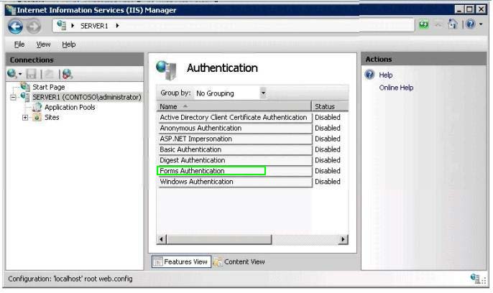Click the Create New Connection globe icon
Image resolution: width=493 pixels, height=293 pixels.
click(12, 74)
